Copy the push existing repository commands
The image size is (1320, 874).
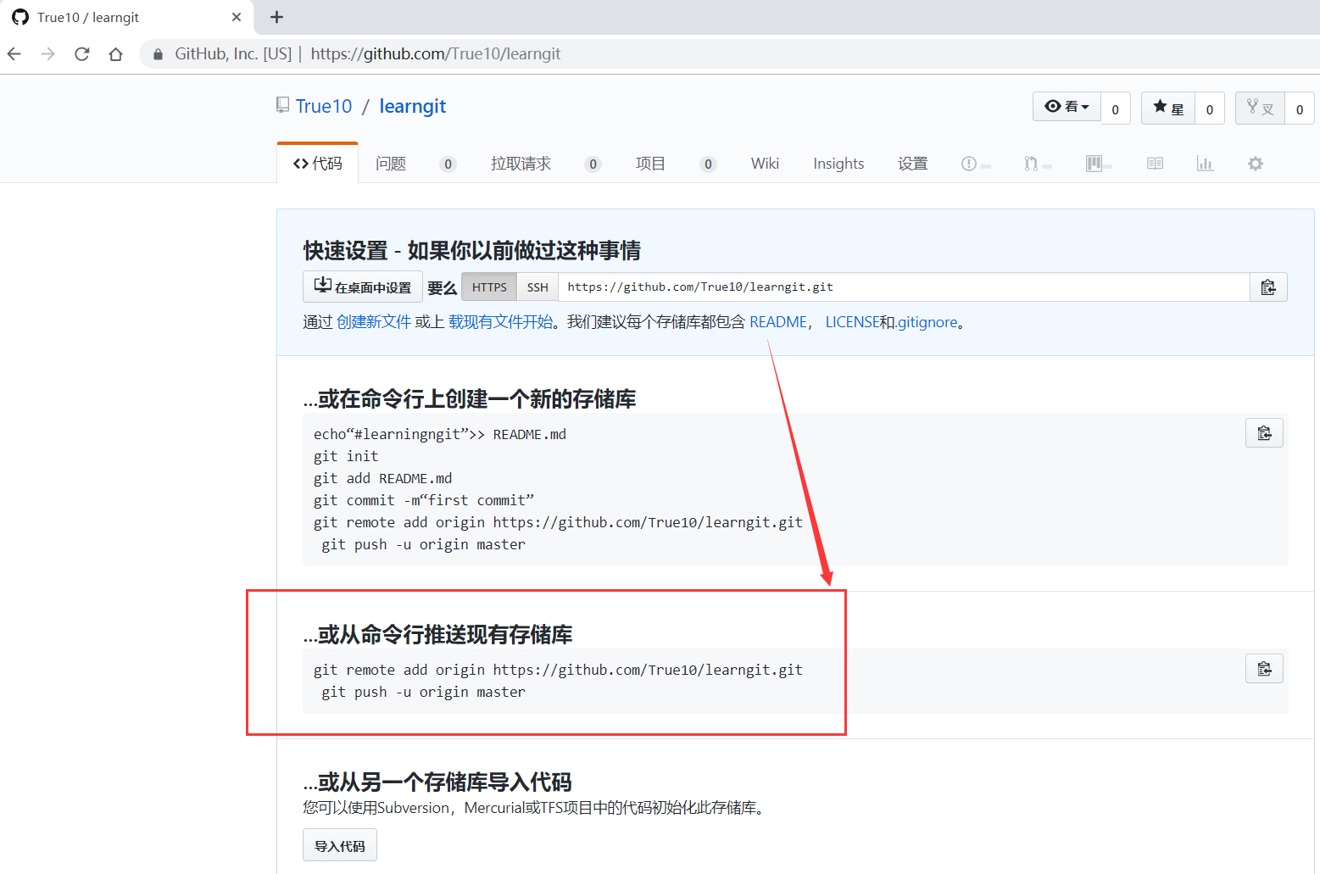(1264, 669)
